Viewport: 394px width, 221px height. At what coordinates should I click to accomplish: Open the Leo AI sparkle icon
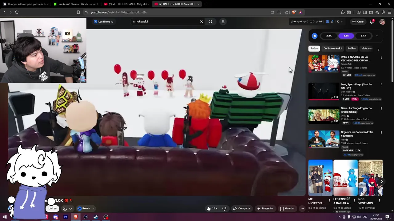click(377, 12)
